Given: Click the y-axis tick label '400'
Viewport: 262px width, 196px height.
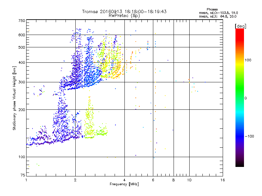Looking at the screenshot, I should pos(22,62).
